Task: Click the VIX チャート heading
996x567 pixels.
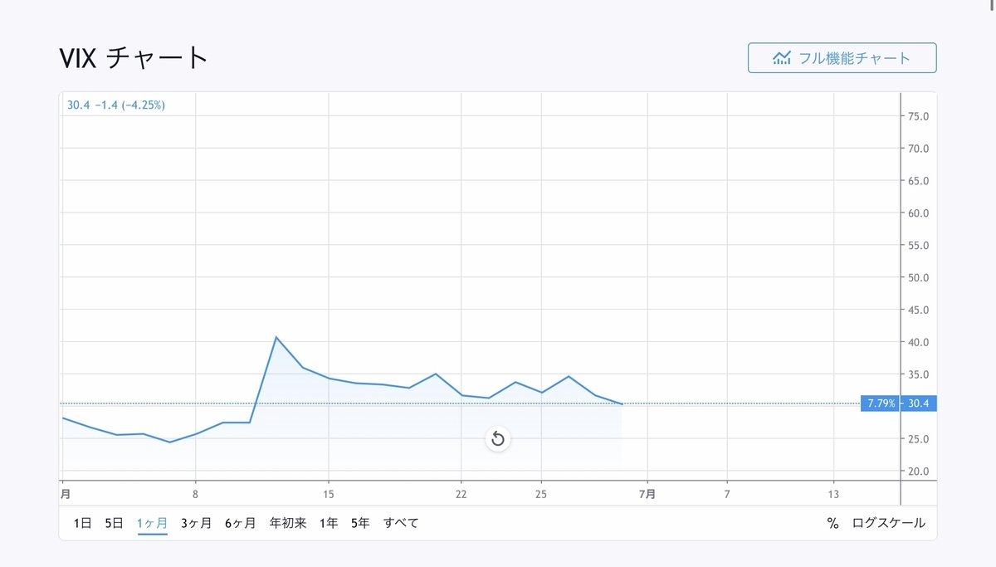Action: [134, 58]
